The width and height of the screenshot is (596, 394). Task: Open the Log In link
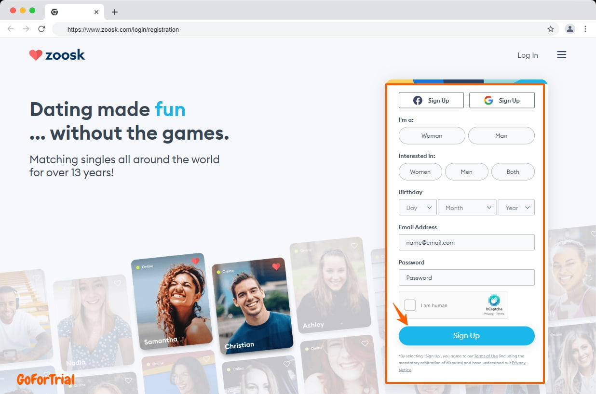(x=528, y=55)
